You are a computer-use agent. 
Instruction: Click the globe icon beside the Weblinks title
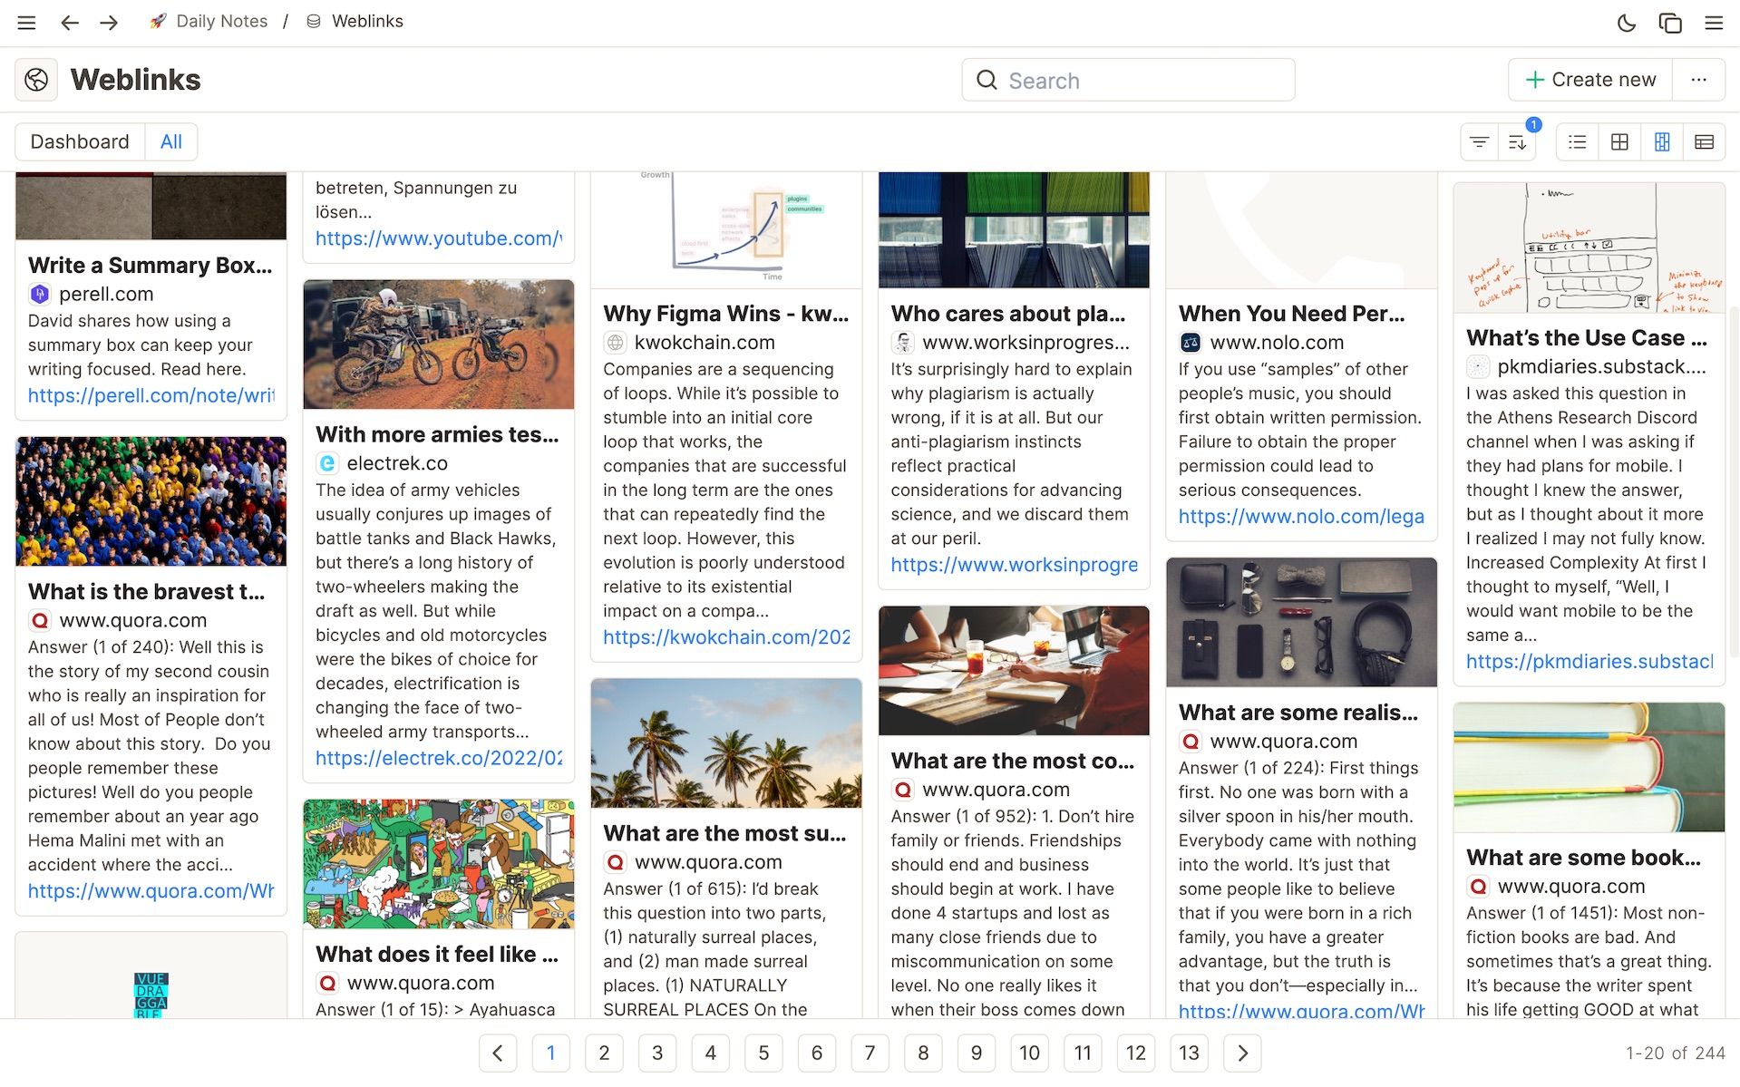[x=35, y=79]
